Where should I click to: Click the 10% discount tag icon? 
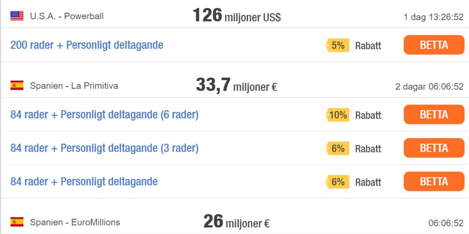[x=338, y=115]
